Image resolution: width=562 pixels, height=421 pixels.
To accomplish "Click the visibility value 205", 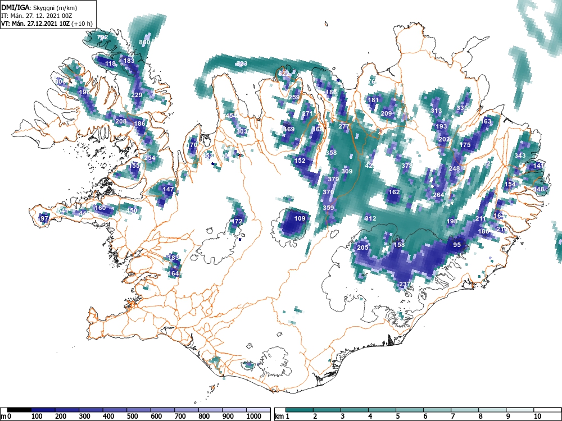I will click(x=362, y=248).
